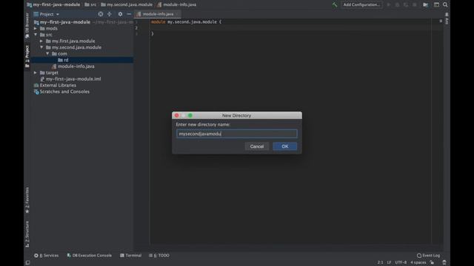Open DB Execution Console tool window
474x266 pixels.
pos(89,256)
